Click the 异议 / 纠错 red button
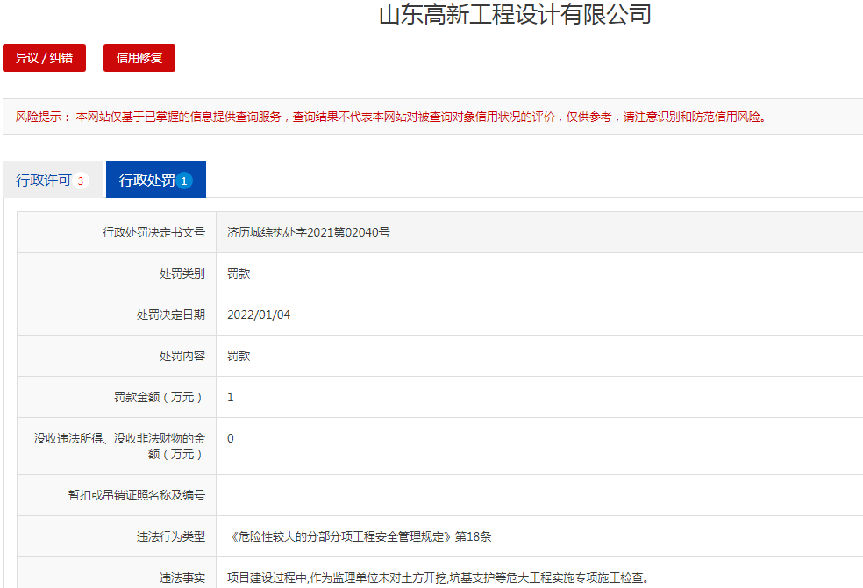This screenshot has height=588, width=863. [x=44, y=58]
